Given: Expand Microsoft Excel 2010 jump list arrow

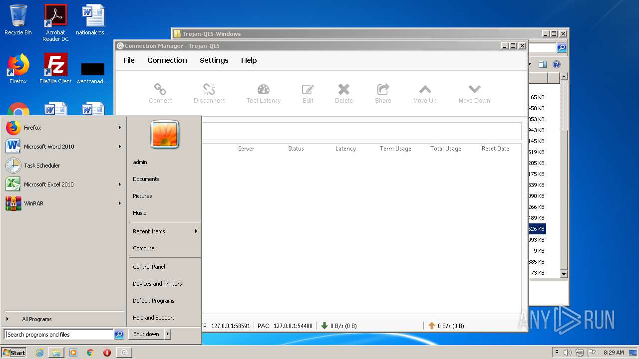Looking at the screenshot, I should point(120,184).
